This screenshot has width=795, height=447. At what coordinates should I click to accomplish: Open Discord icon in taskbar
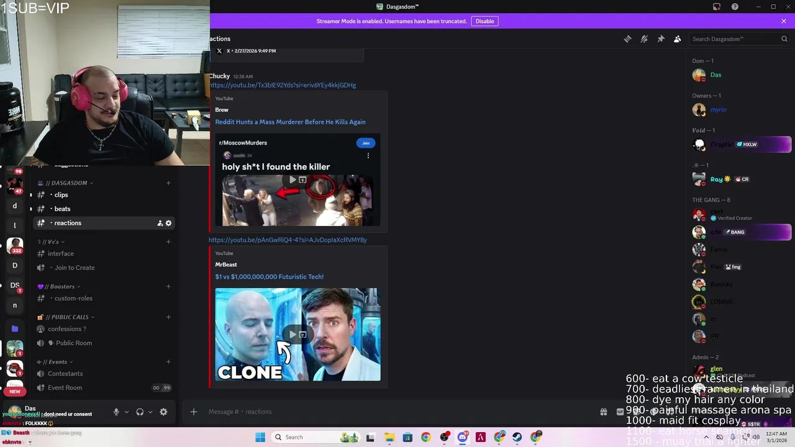point(463,437)
